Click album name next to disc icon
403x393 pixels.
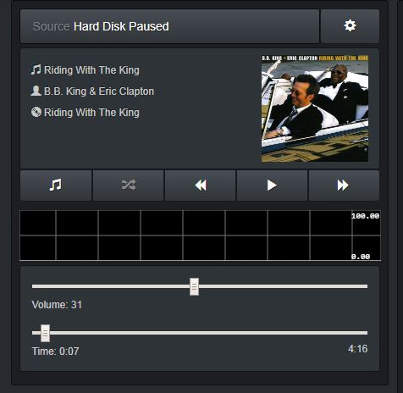click(x=91, y=113)
